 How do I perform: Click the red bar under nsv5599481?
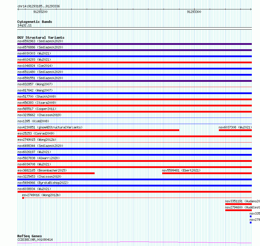[x=207, y=173]
